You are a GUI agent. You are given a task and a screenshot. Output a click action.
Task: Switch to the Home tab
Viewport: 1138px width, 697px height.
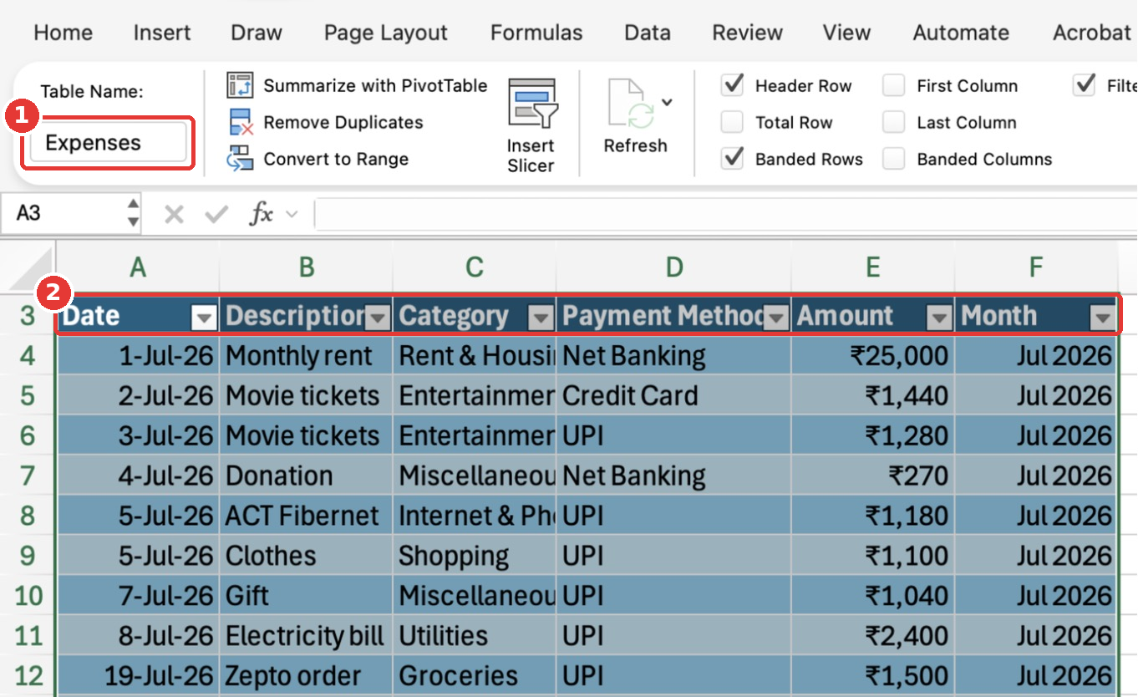coord(63,33)
